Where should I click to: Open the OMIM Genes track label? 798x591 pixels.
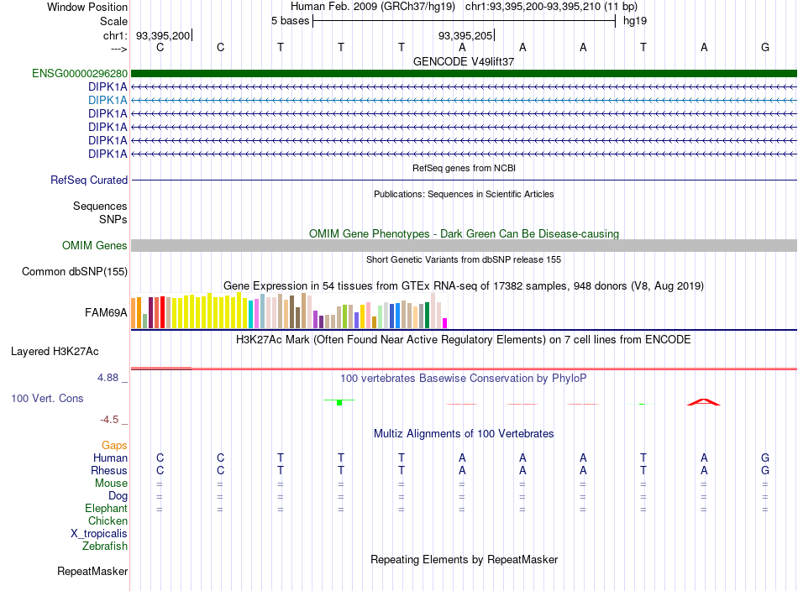pos(95,246)
